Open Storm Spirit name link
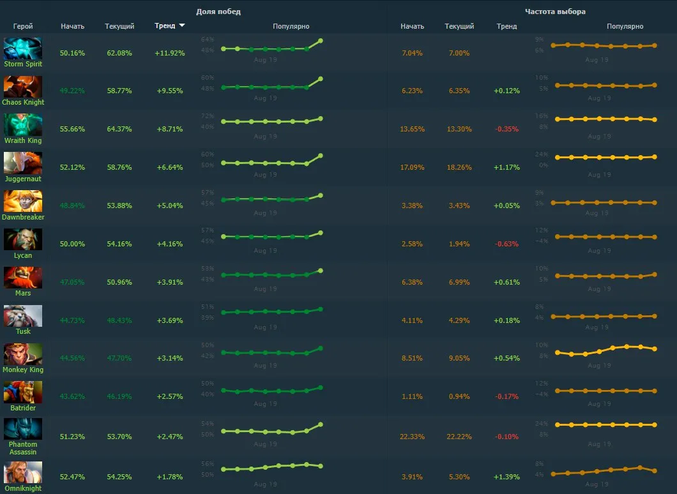Viewport: 677px width, 494px height. click(x=23, y=64)
